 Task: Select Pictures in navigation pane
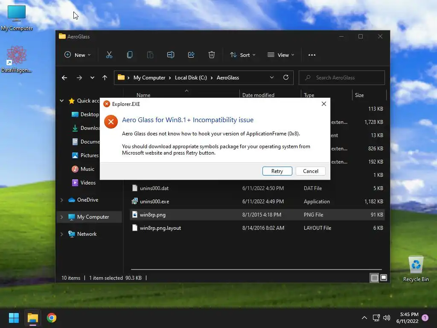click(85, 155)
